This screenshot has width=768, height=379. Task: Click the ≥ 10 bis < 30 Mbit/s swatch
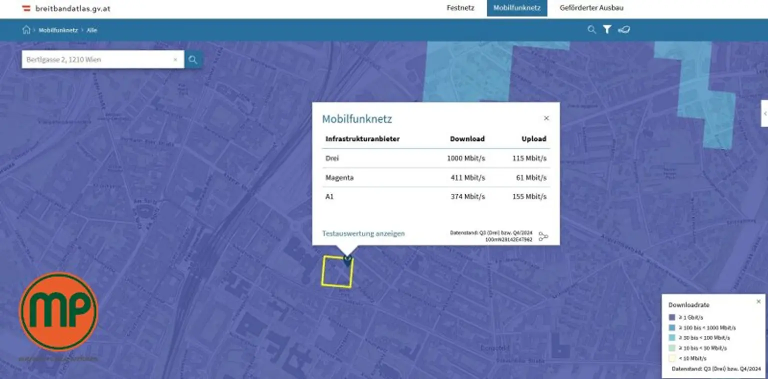coord(672,348)
